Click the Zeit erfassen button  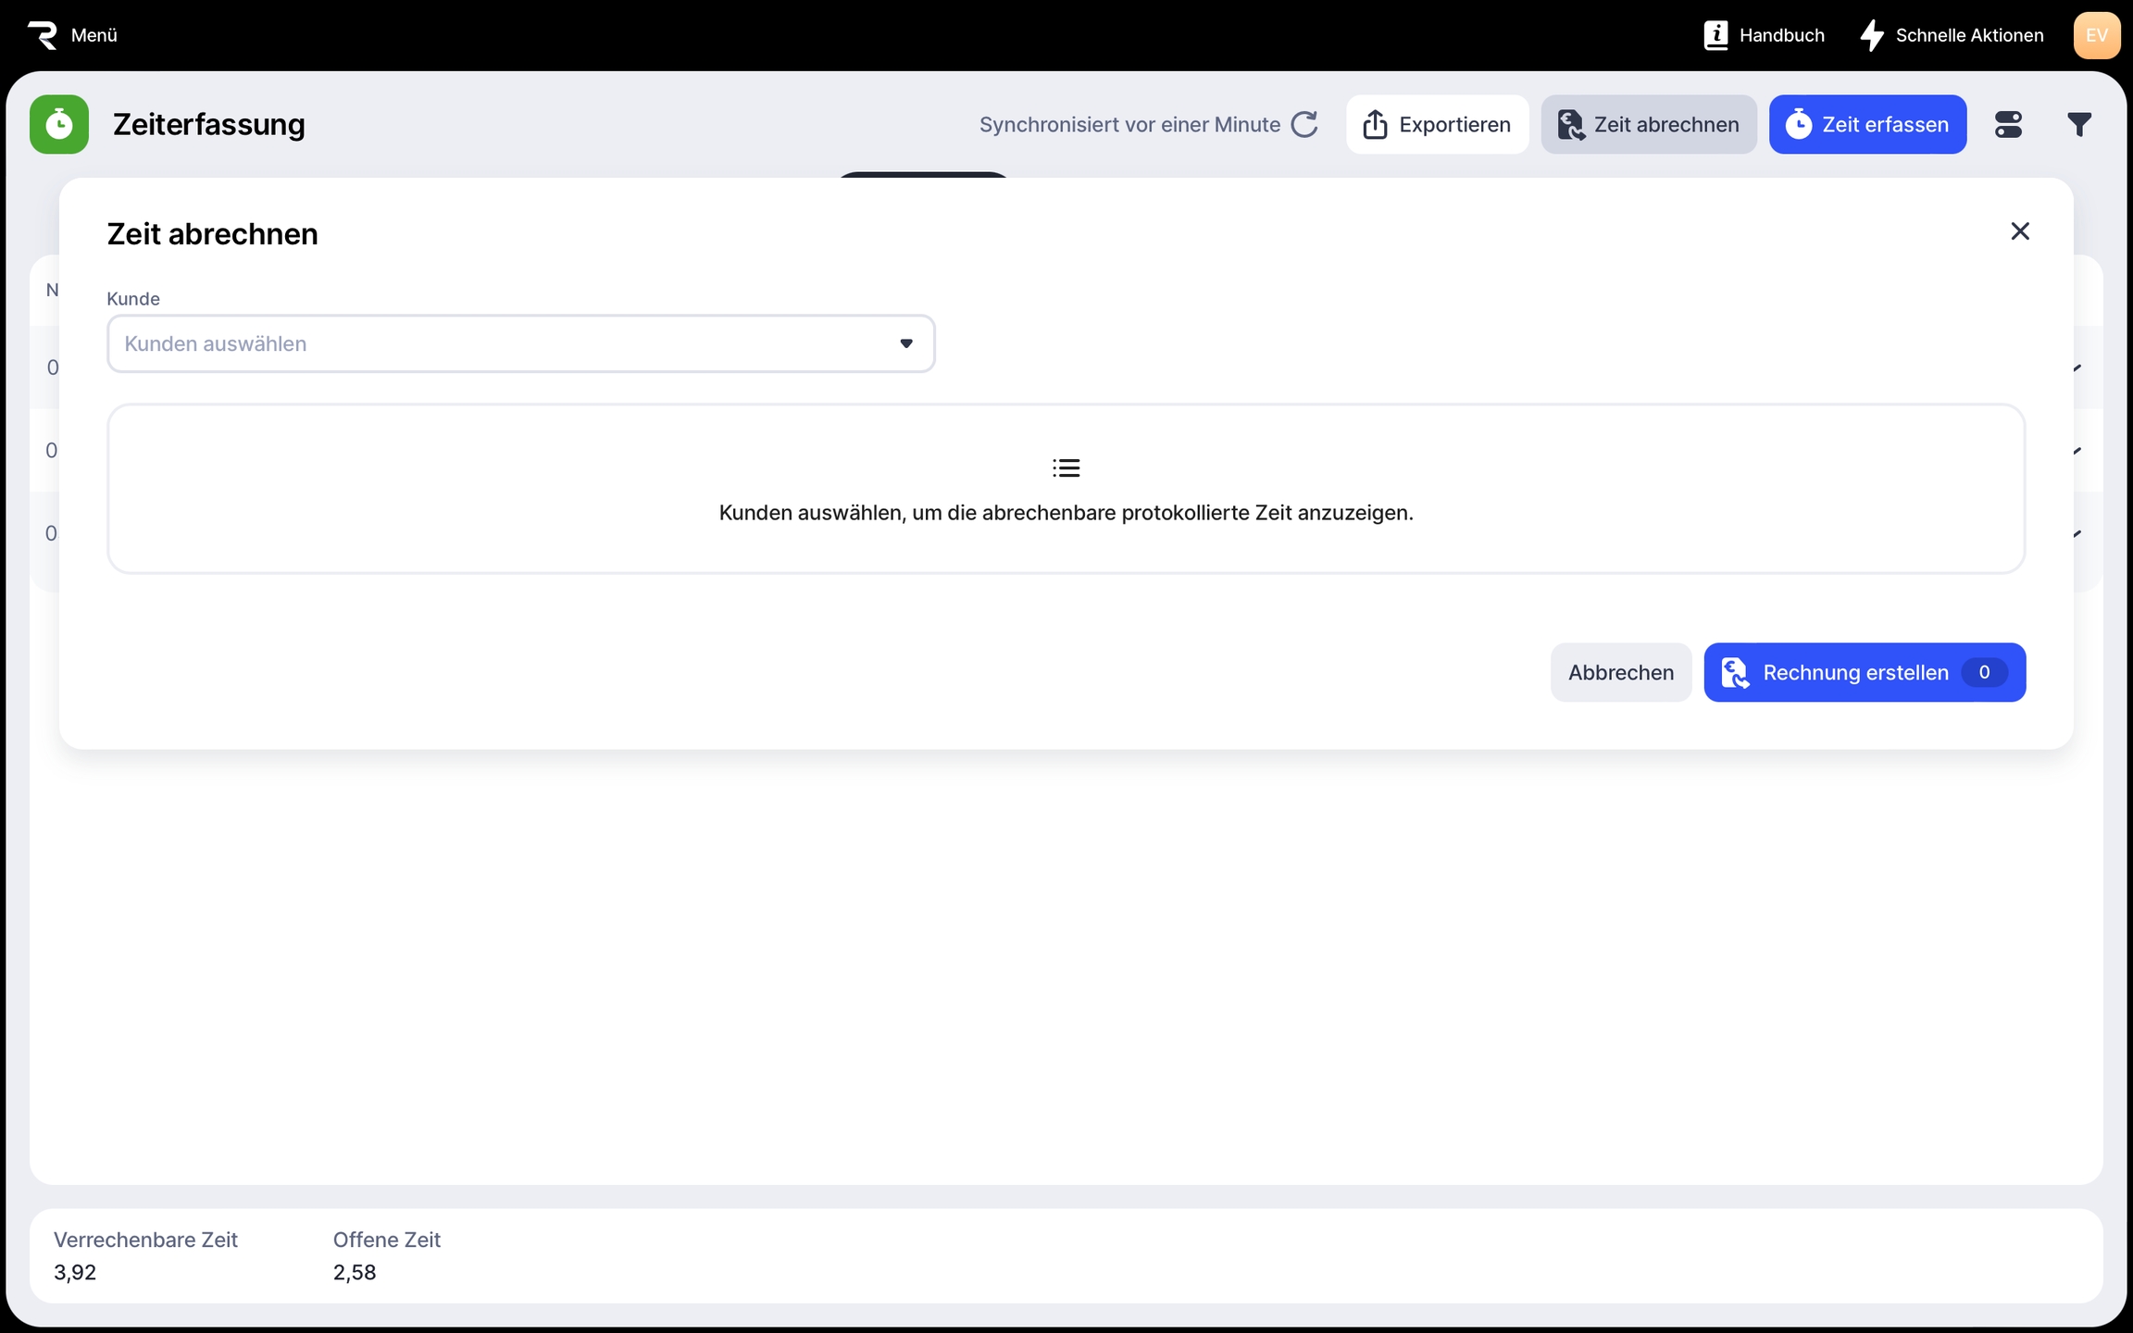(1867, 124)
